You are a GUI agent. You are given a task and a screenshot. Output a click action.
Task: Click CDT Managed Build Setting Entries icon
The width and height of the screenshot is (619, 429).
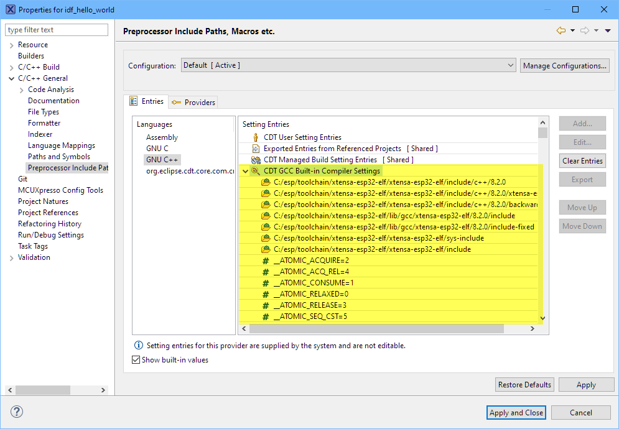[x=255, y=160]
